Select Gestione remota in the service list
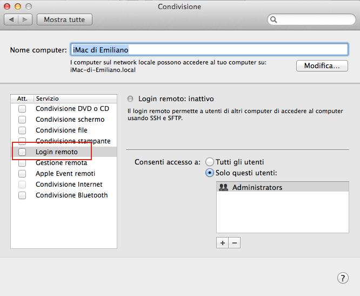Screen dimensions: 360x296 [61, 163]
